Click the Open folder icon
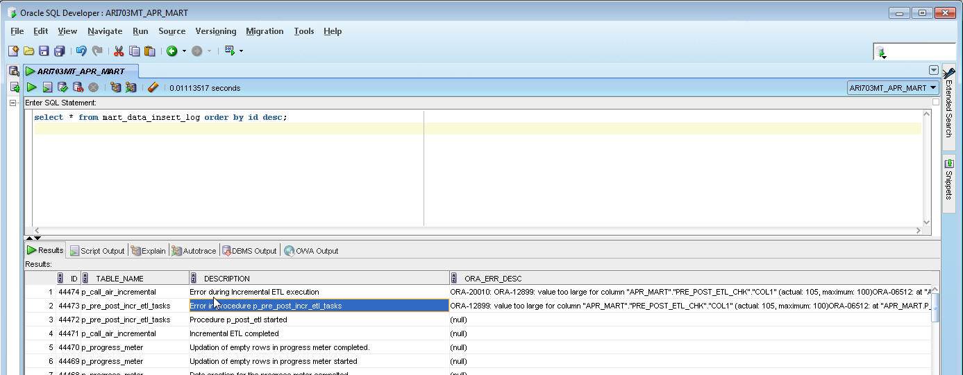The width and height of the screenshot is (963, 375). click(x=28, y=51)
